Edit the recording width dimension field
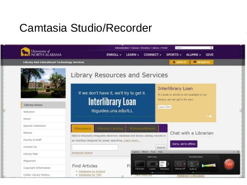 [163, 163]
